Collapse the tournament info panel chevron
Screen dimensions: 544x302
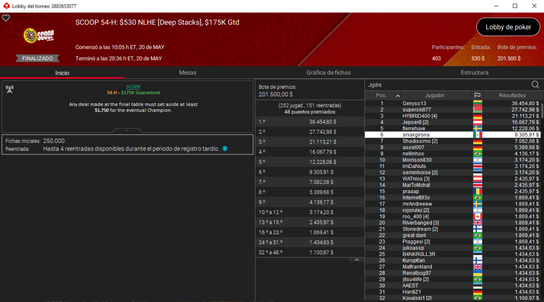(x=127, y=130)
